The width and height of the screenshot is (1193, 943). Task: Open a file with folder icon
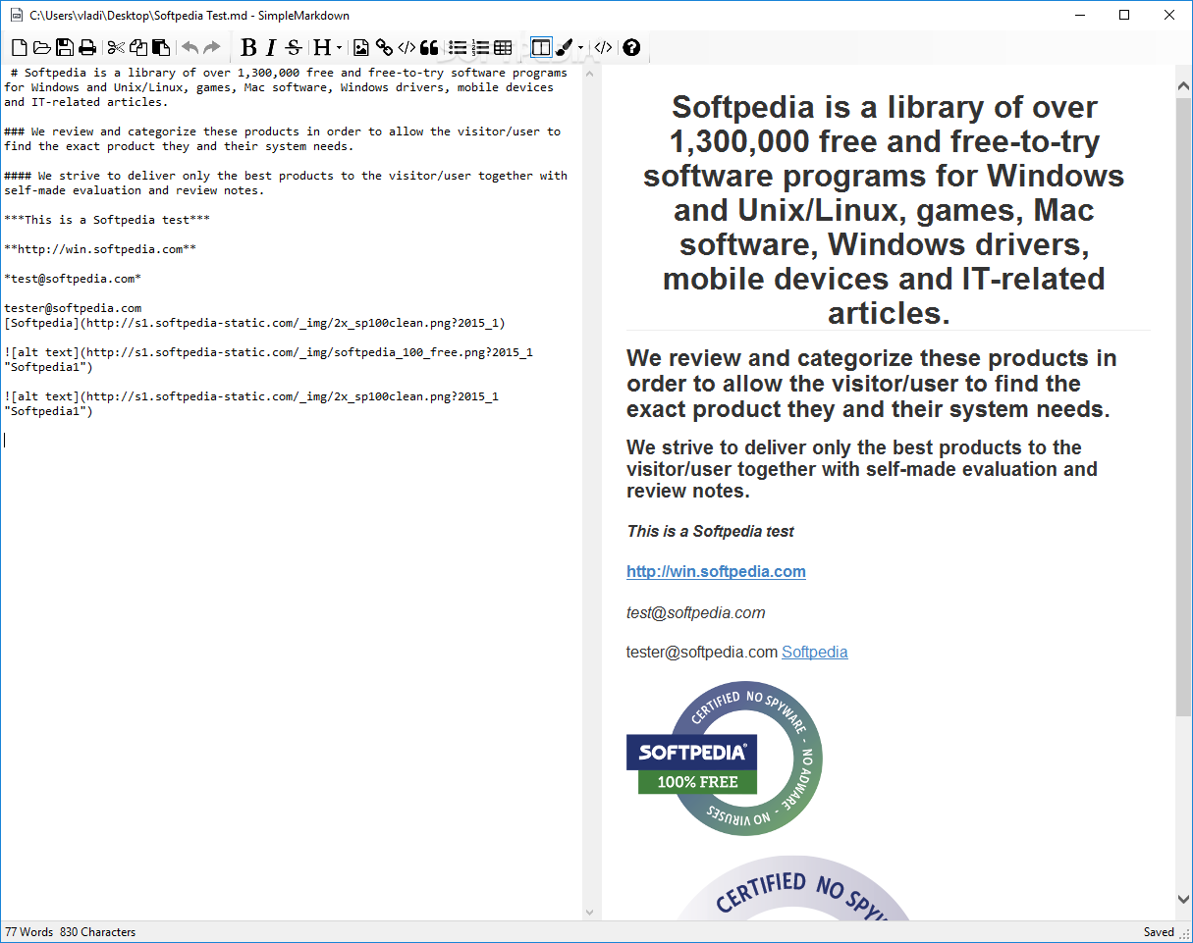(x=41, y=47)
